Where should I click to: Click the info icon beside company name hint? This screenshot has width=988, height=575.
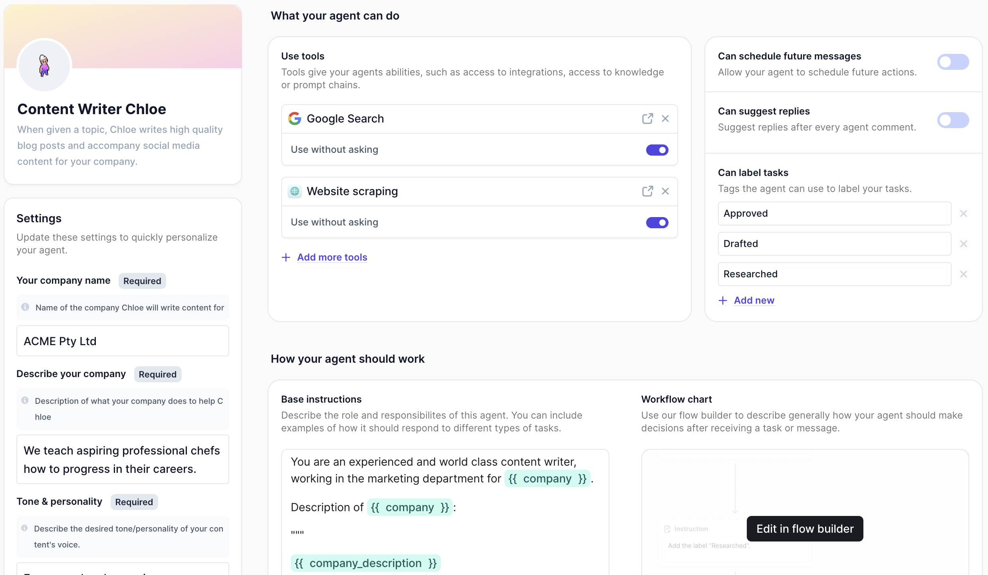[x=25, y=307]
